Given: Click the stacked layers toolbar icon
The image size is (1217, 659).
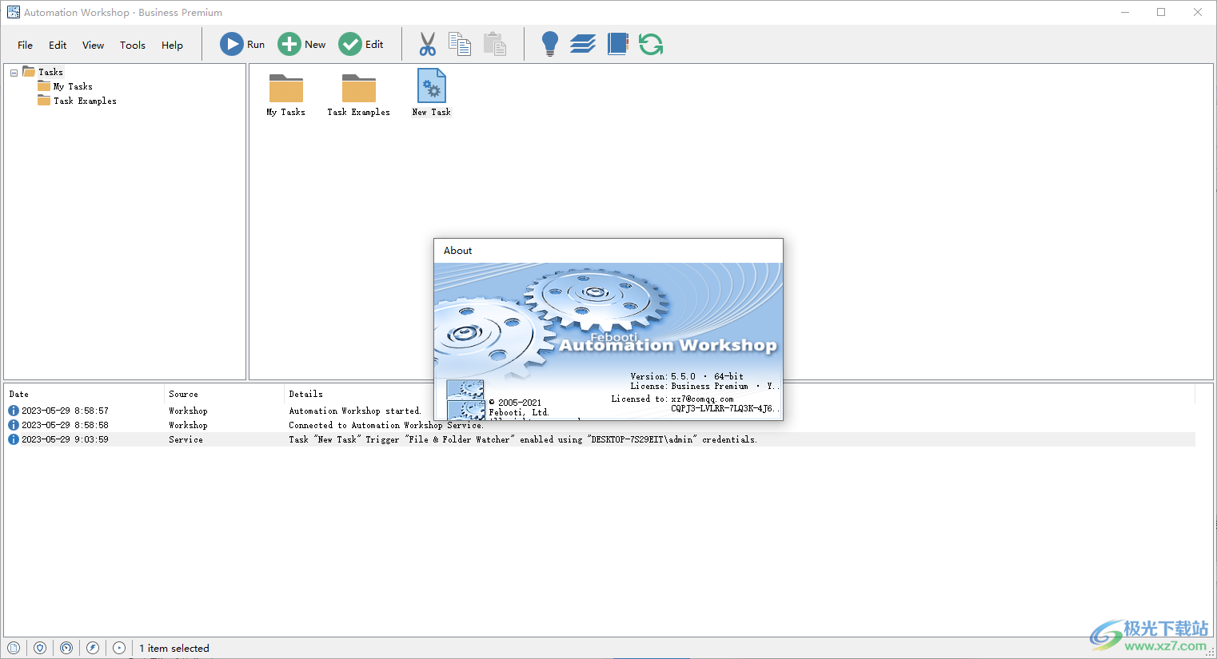Looking at the screenshot, I should pyautogui.click(x=583, y=44).
